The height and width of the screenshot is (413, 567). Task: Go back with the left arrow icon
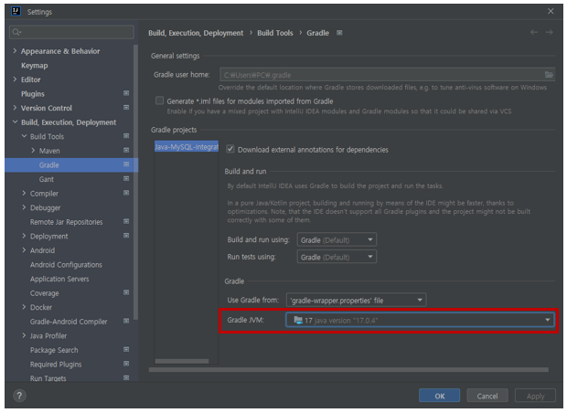pos(534,32)
